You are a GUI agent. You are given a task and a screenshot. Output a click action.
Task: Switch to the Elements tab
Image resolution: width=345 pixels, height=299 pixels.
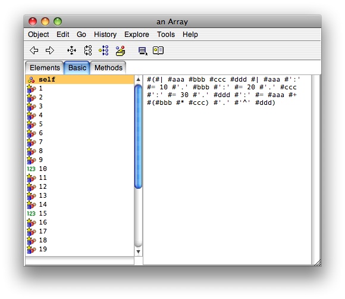coord(45,68)
